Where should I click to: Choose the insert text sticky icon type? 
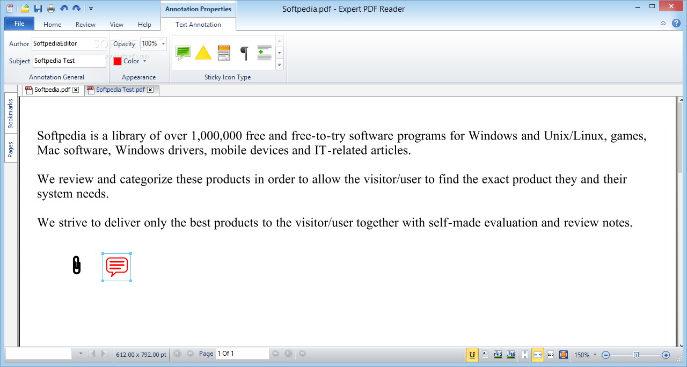pos(265,53)
